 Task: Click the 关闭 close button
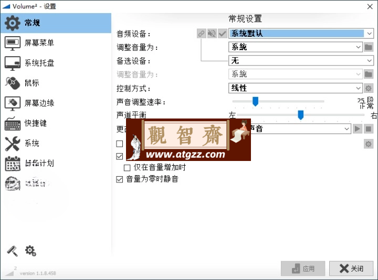(x=351, y=268)
